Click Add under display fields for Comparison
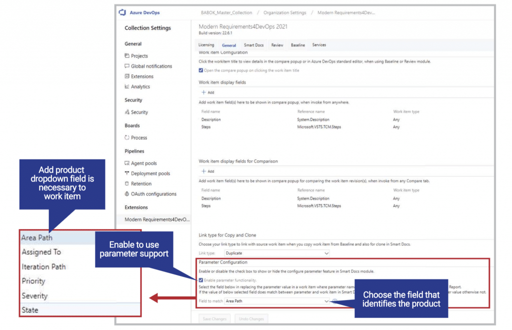 pyautogui.click(x=208, y=171)
